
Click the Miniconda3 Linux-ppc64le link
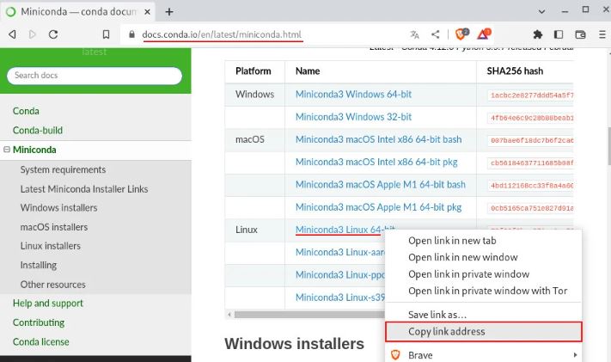(x=339, y=274)
